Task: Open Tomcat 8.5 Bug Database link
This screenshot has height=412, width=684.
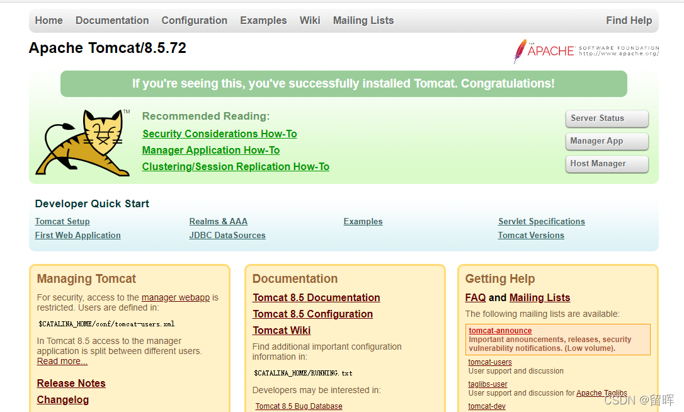Action: point(299,406)
